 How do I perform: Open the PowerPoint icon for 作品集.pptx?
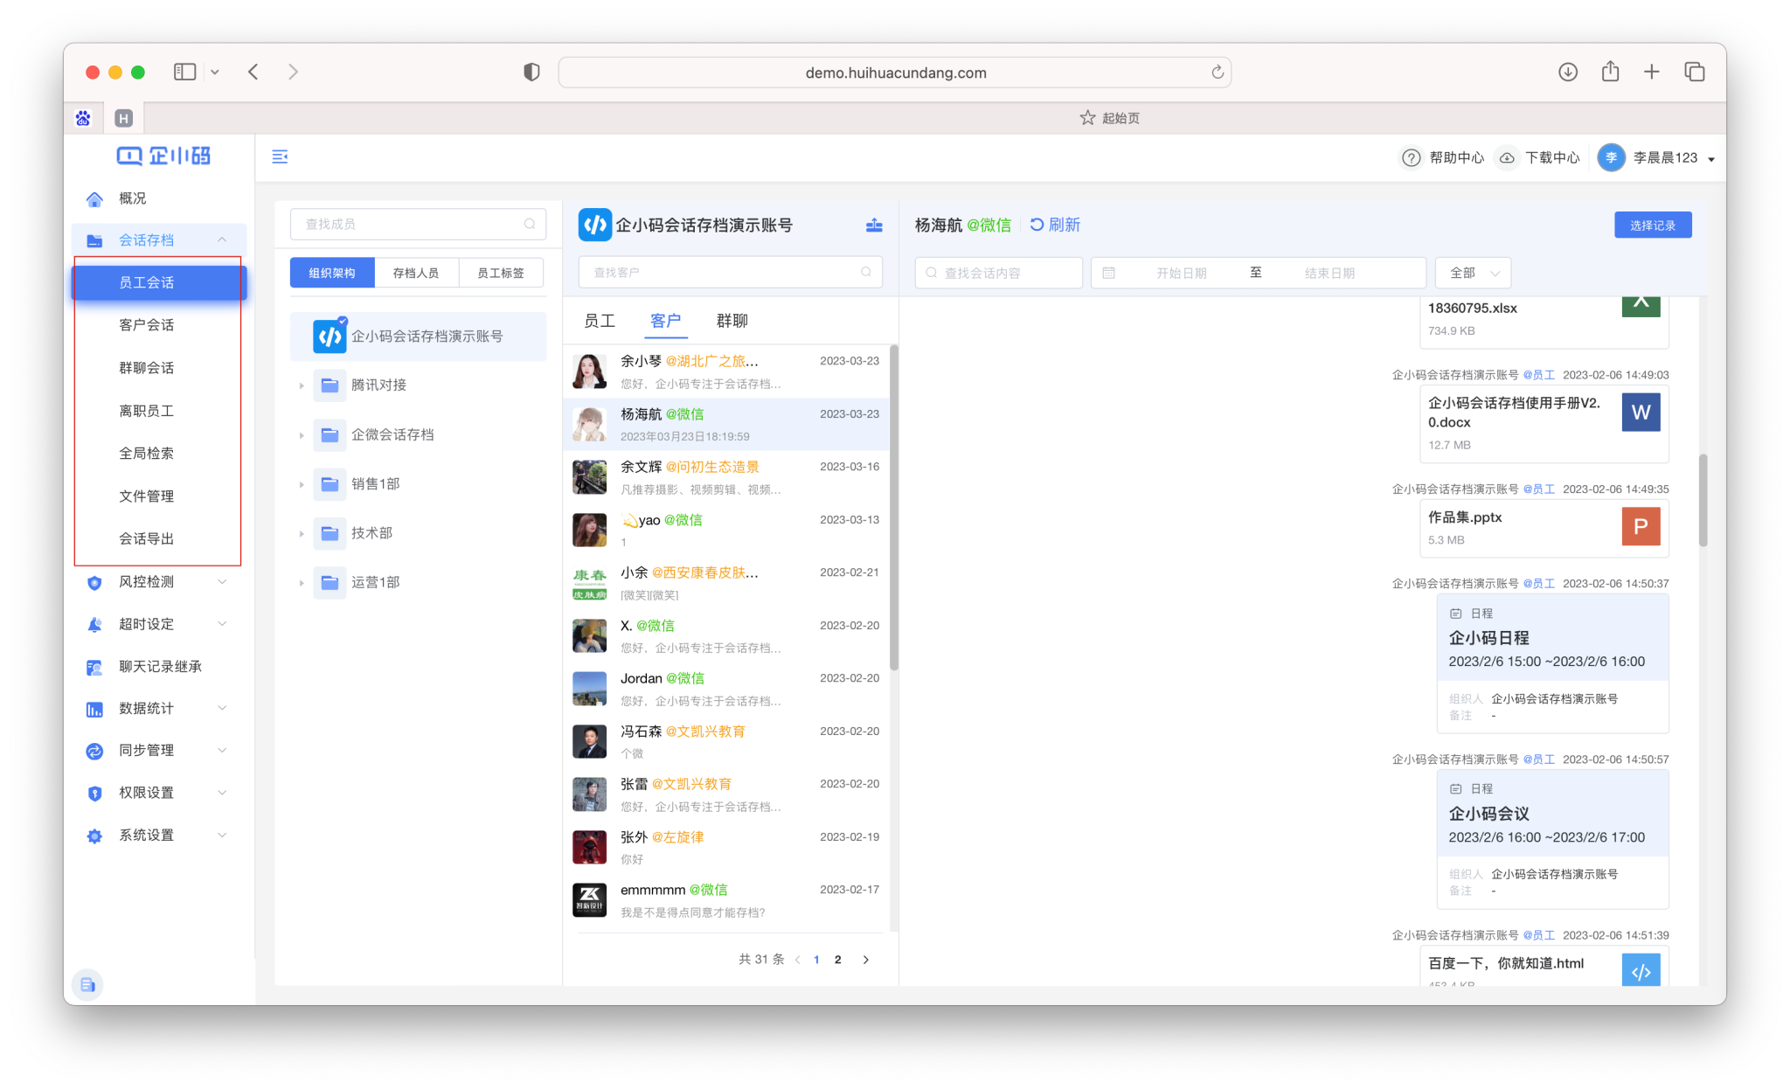click(x=1641, y=526)
